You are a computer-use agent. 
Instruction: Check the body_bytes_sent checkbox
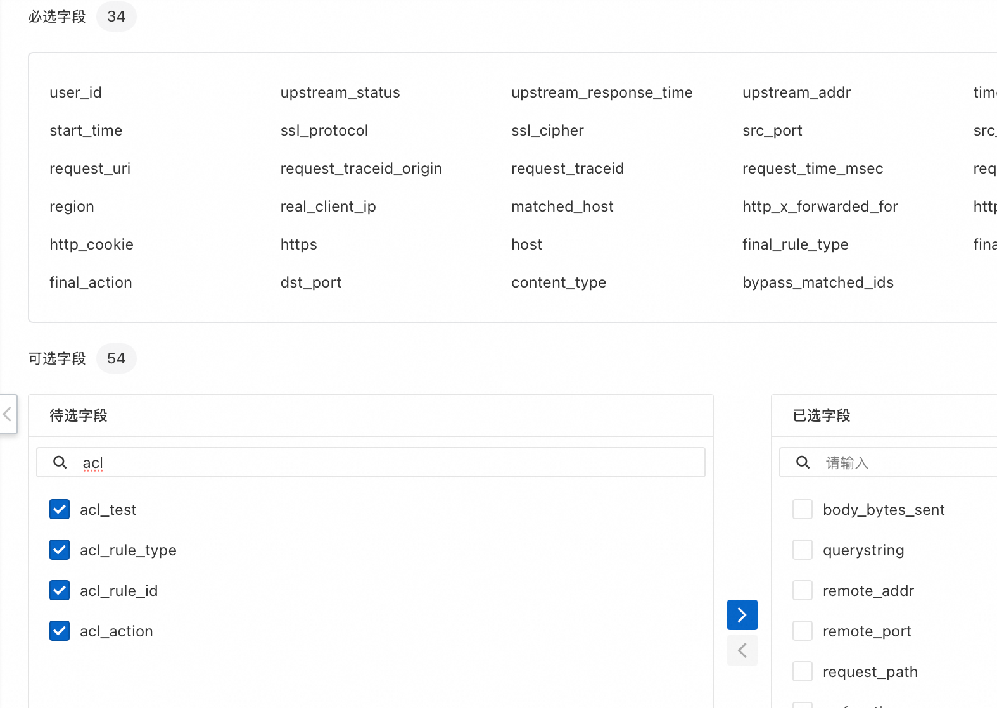click(803, 509)
